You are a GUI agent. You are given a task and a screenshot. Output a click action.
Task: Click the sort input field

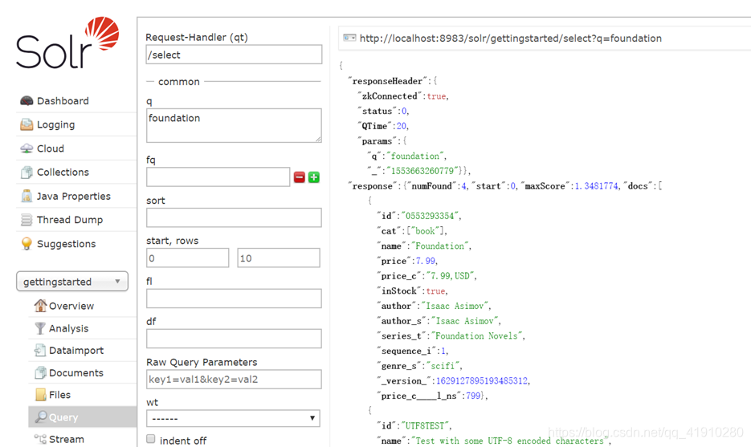(x=234, y=217)
